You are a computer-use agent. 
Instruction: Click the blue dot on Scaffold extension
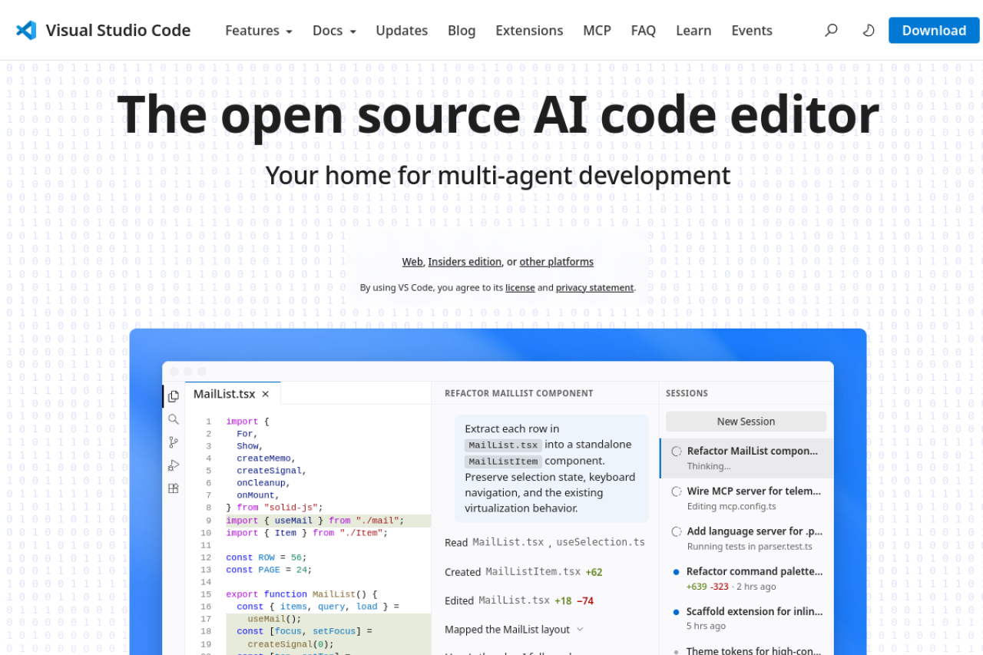(676, 612)
